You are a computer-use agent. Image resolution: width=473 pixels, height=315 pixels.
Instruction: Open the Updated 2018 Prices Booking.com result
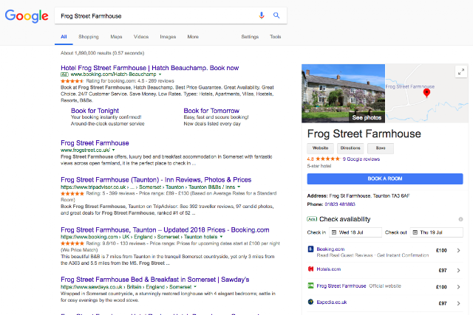point(165,230)
